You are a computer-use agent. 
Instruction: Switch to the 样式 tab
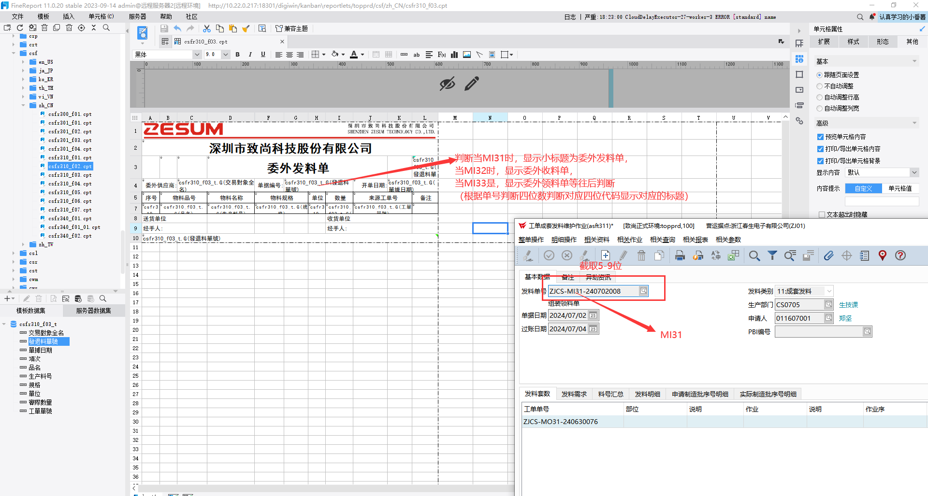(x=853, y=42)
